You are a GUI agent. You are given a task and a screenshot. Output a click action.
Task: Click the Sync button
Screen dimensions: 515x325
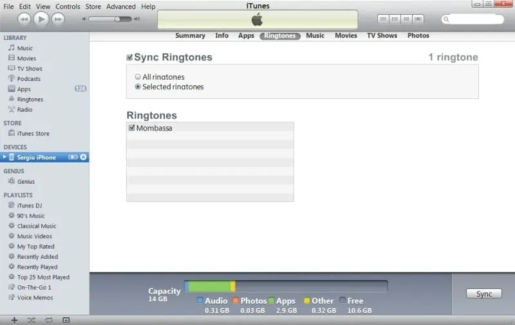[x=484, y=294]
